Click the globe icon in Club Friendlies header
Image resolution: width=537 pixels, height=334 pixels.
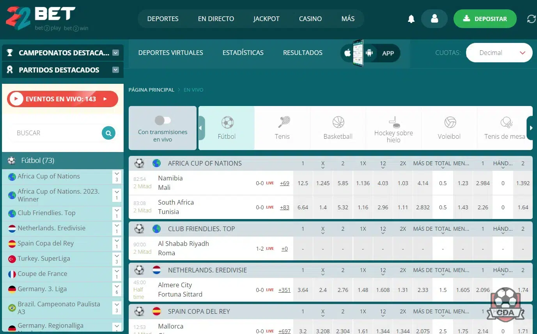click(x=156, y=229)
